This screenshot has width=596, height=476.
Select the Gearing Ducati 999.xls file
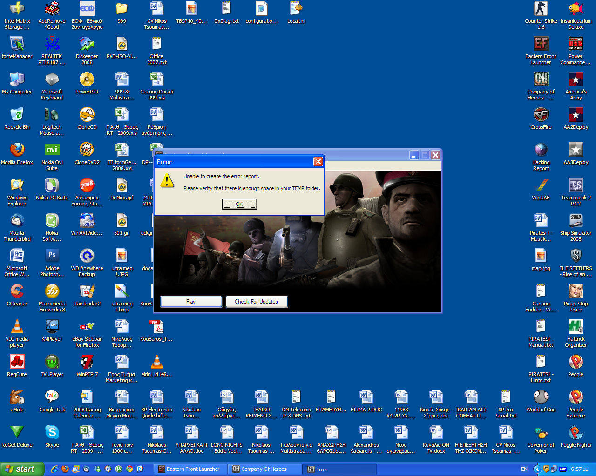[157, 86]
